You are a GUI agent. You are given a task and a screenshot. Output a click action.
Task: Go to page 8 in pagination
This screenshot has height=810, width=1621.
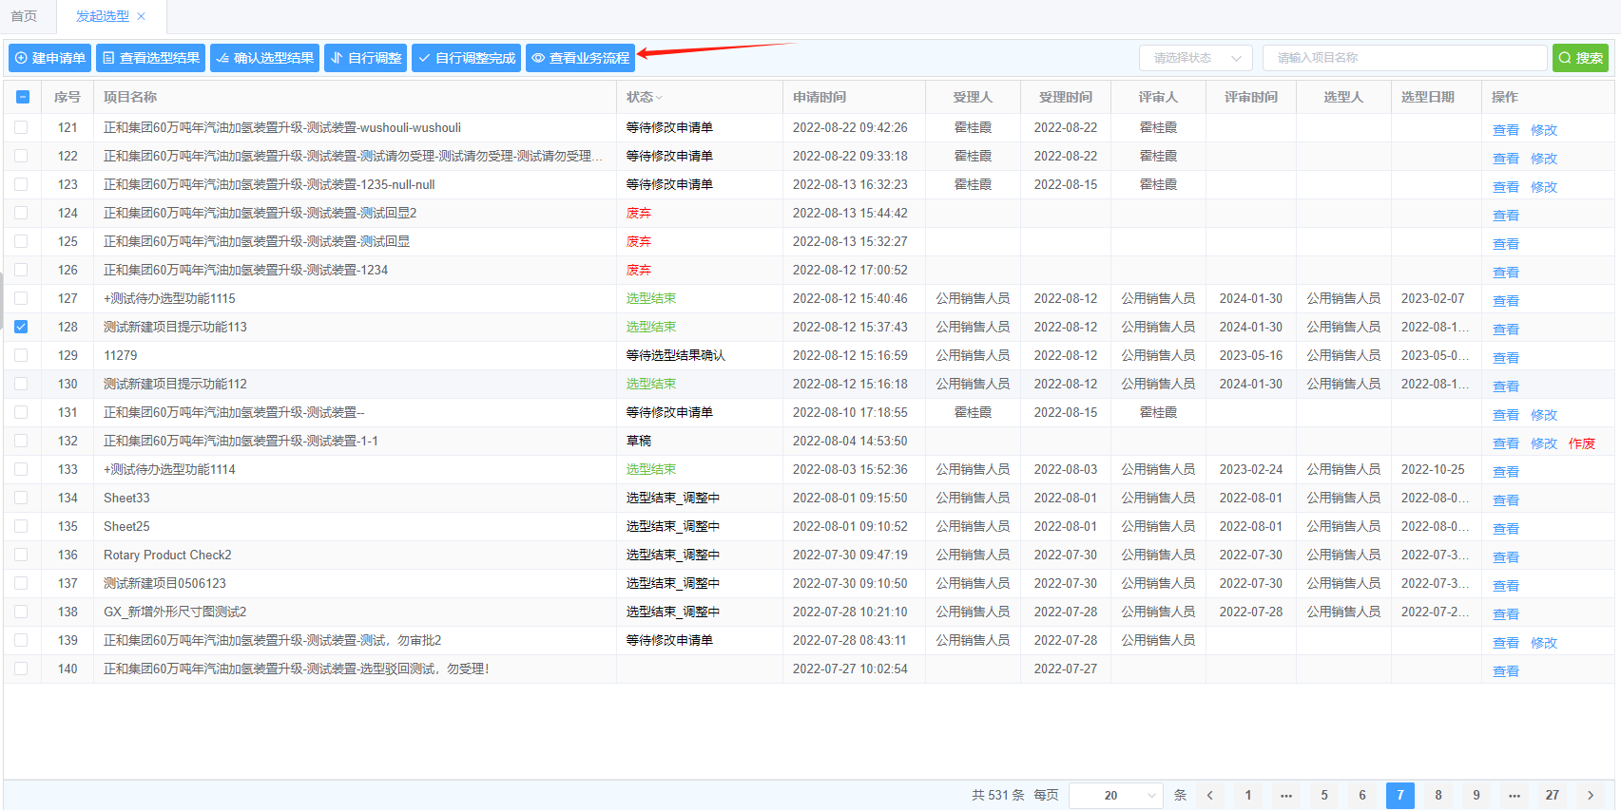point(1438,796)
